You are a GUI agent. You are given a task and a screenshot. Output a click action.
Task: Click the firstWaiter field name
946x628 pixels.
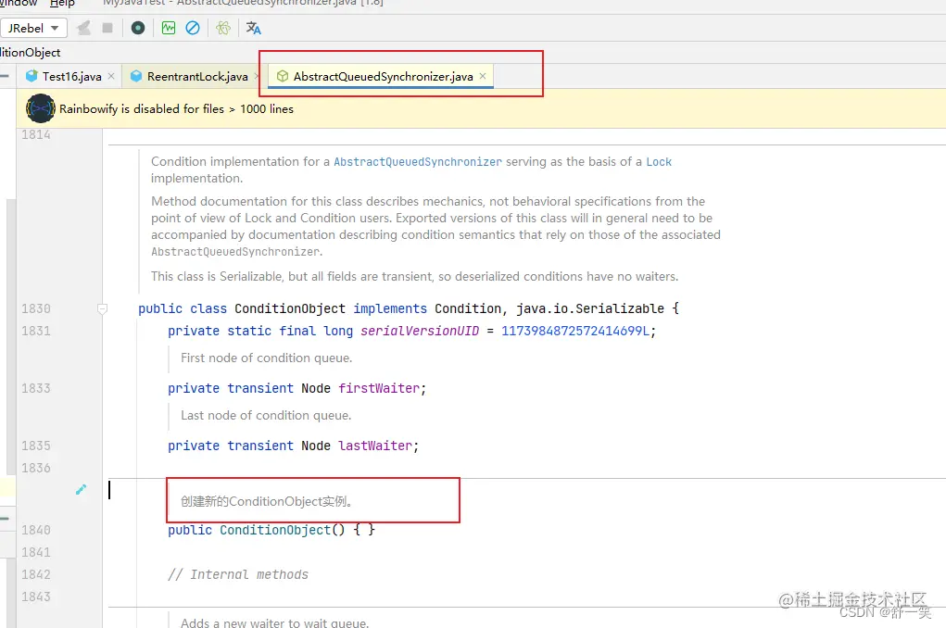379,388
